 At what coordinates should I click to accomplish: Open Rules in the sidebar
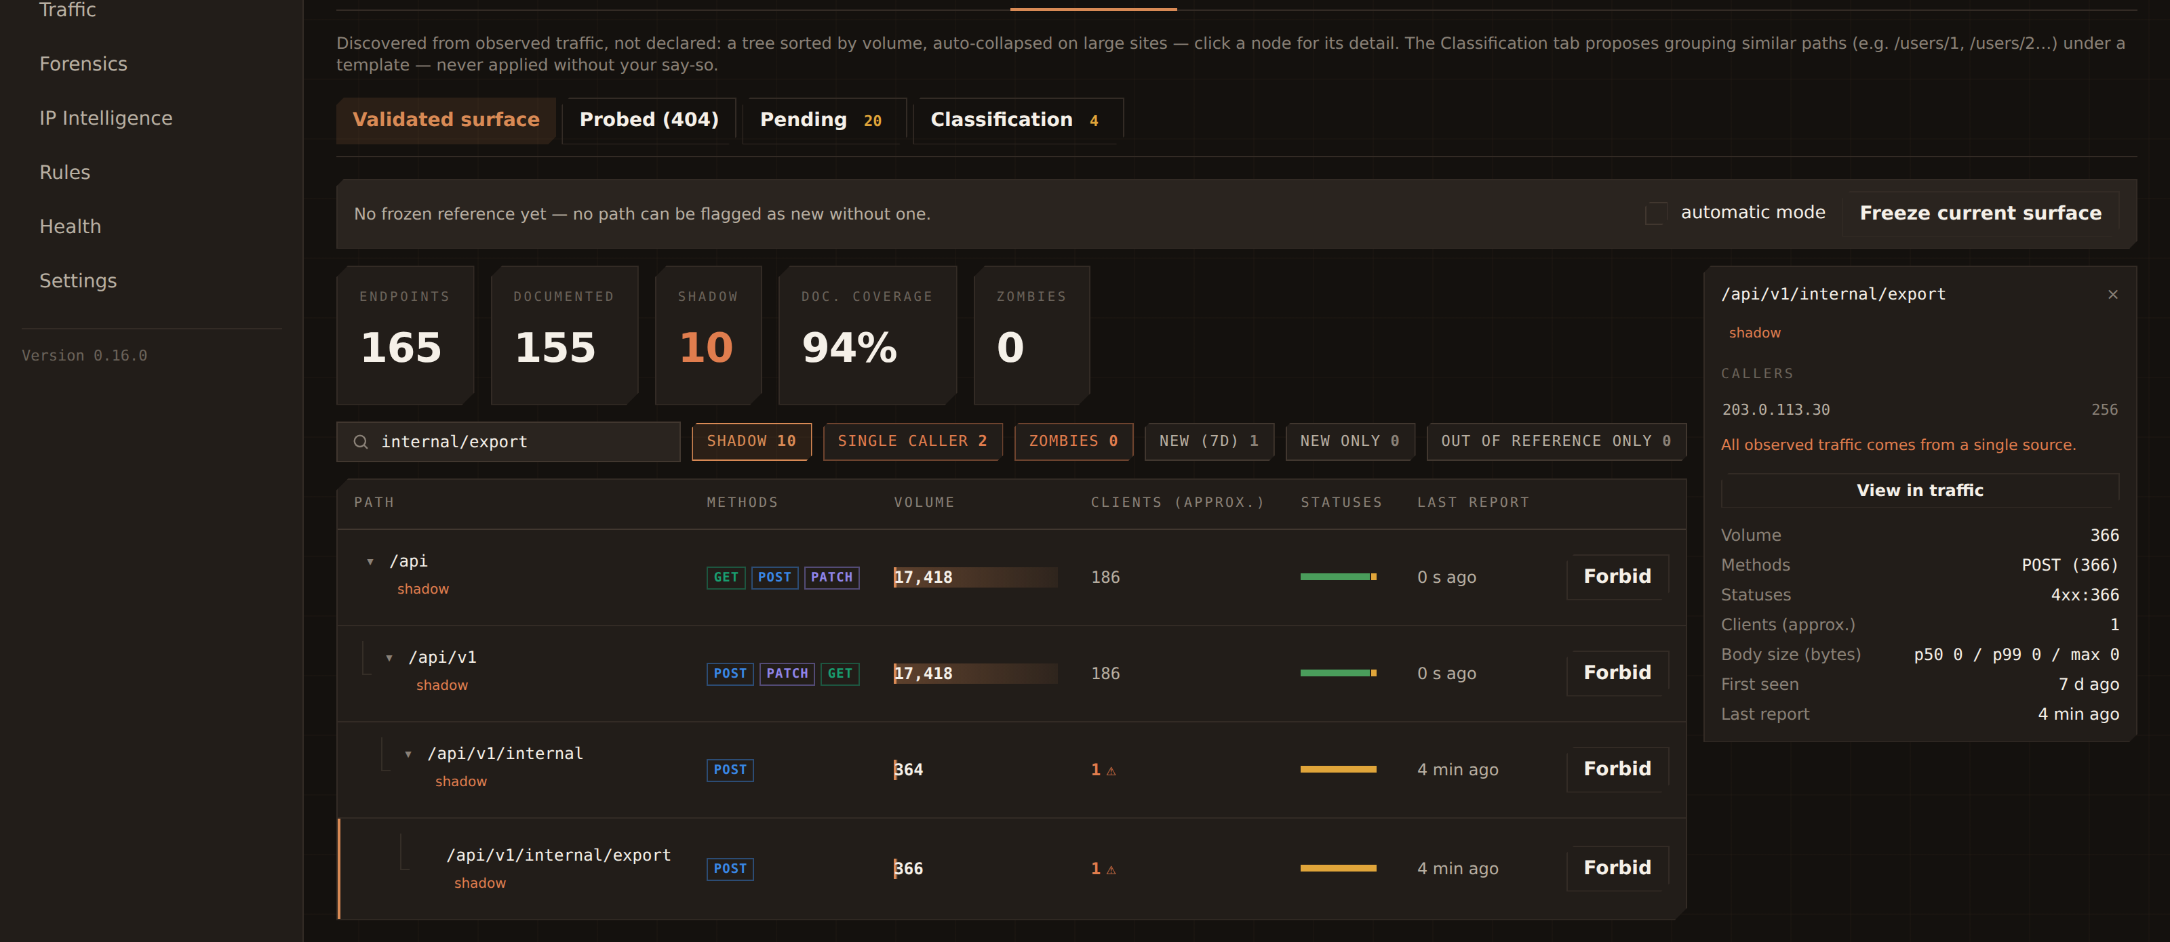65,173
